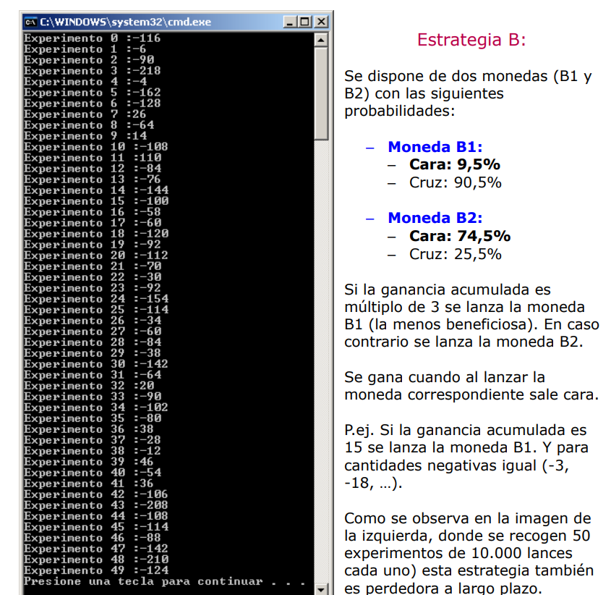Click the 'Cruz: 25,5%' text

point(455,254)
